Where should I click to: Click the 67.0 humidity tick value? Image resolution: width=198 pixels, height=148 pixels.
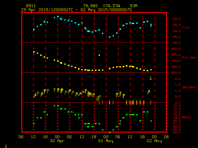pyautogui.click(x=177, y=124)
